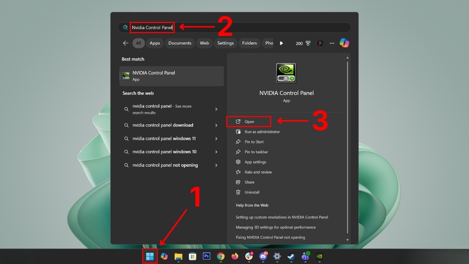Image resolution: width=469 pixels, height=264 pixels.
Task: Click the details pane vertical scrollbar
Action: (347, 147)
